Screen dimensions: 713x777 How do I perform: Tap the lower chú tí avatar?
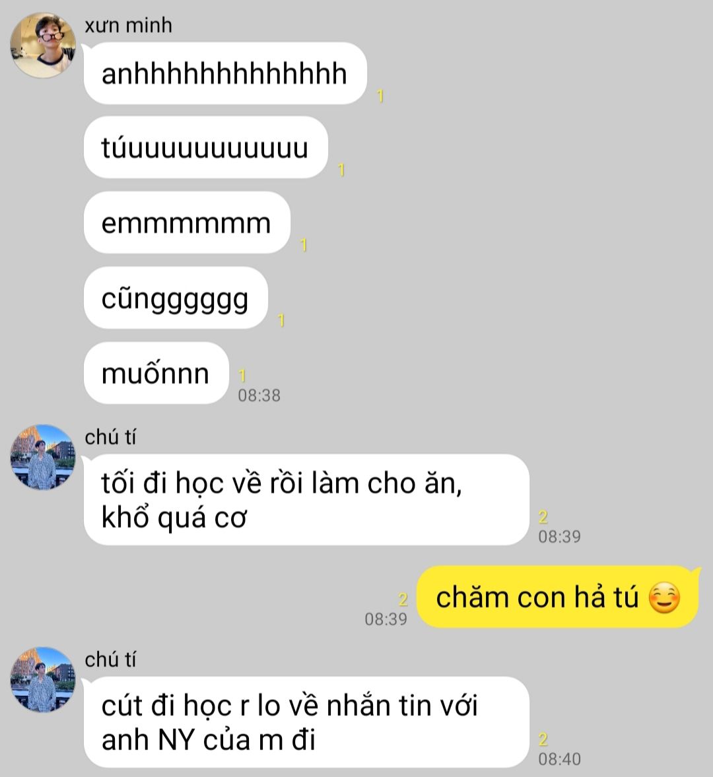click(x=43, y=679)
